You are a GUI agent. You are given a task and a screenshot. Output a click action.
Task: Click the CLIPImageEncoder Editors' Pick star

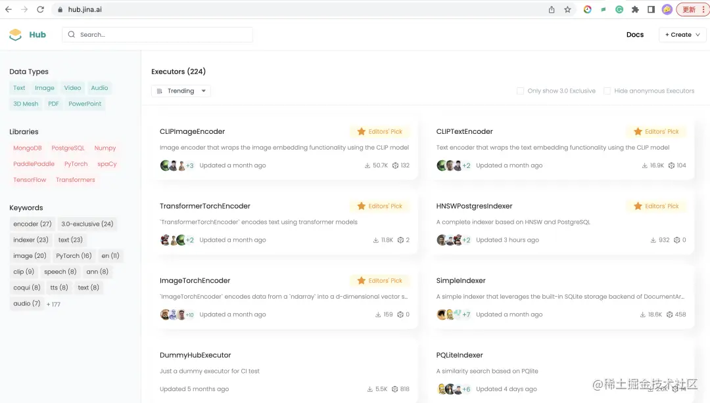[x=362, y=132]
